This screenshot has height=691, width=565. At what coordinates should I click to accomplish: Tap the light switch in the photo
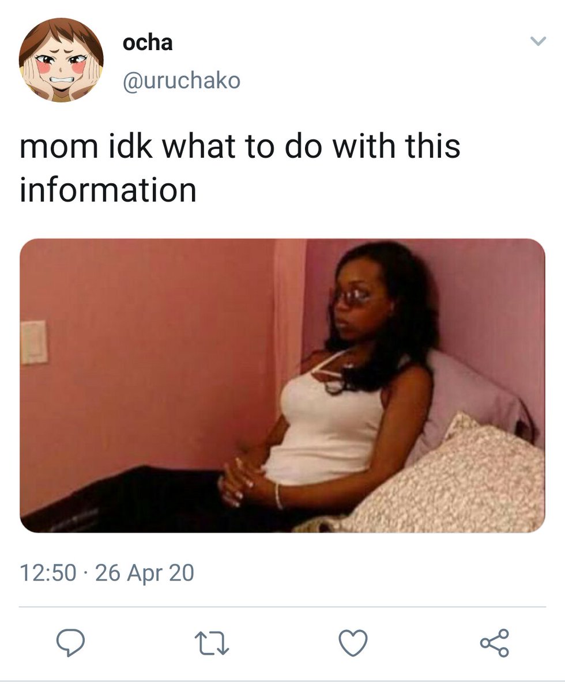pyautogui.click(x=34, y=342)
